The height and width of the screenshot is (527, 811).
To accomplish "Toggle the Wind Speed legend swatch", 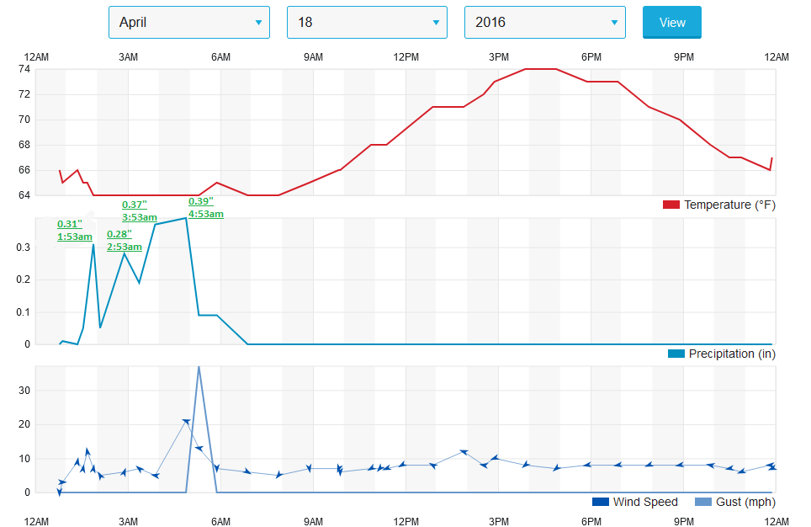I will (x=600, y=502).
